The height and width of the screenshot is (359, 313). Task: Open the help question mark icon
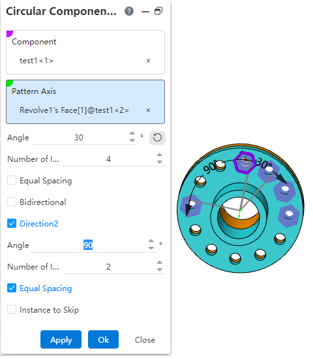[129, 11]
